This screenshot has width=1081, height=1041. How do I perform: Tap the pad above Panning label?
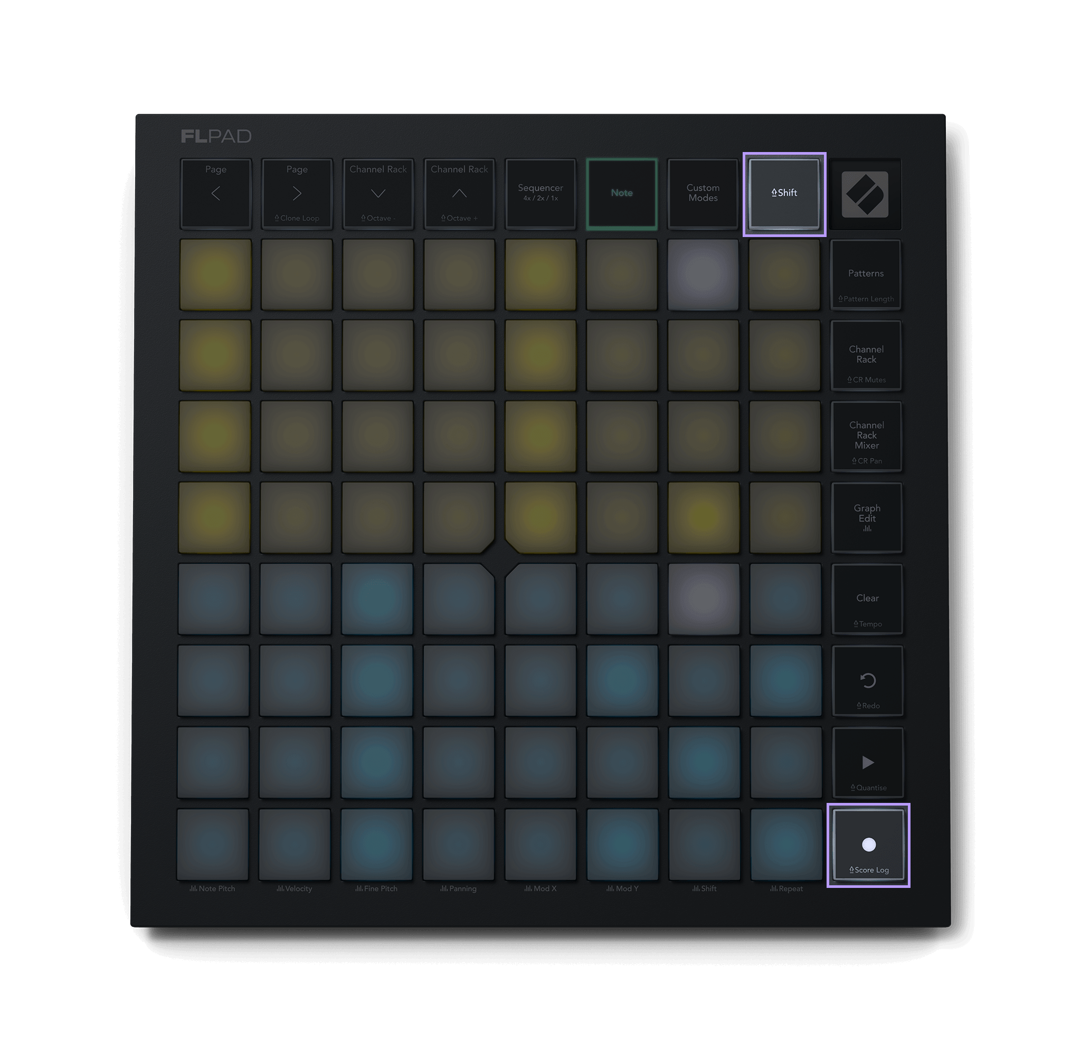point(458,844)
